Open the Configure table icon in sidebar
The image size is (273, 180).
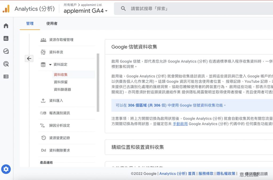pos(6,77)
